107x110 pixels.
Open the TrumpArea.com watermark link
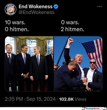pos(94,108)
